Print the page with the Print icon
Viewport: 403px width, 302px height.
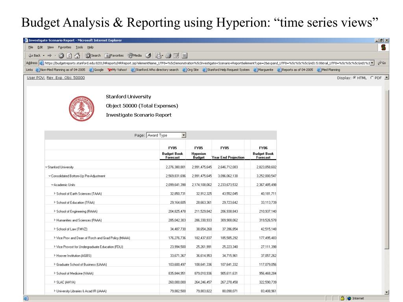click(x=168, y=55)
